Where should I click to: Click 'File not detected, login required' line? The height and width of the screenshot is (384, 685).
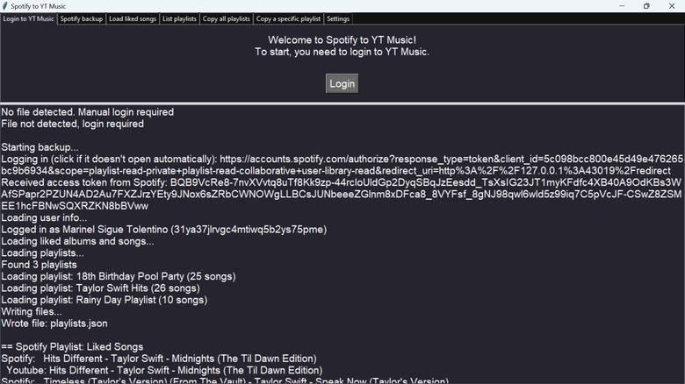(x=73, y=124)
